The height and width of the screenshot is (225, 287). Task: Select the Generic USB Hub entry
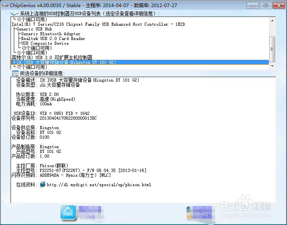tap(34, 29)
